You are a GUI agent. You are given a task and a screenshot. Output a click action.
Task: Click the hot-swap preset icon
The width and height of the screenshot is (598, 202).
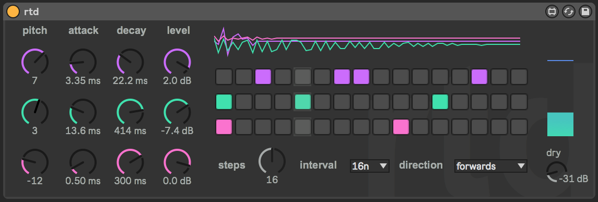coord(568,12)
